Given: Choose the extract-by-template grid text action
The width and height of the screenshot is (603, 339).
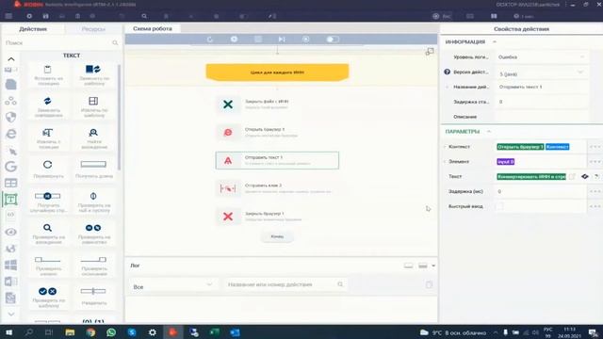Looking at the screenshot, I should (x=93, y=106).
